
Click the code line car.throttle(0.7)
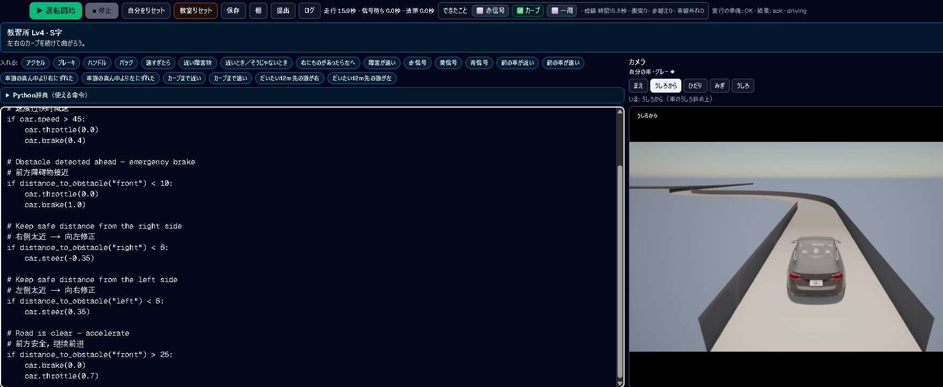[62, 376]
